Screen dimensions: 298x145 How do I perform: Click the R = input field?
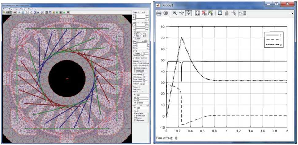143,95
